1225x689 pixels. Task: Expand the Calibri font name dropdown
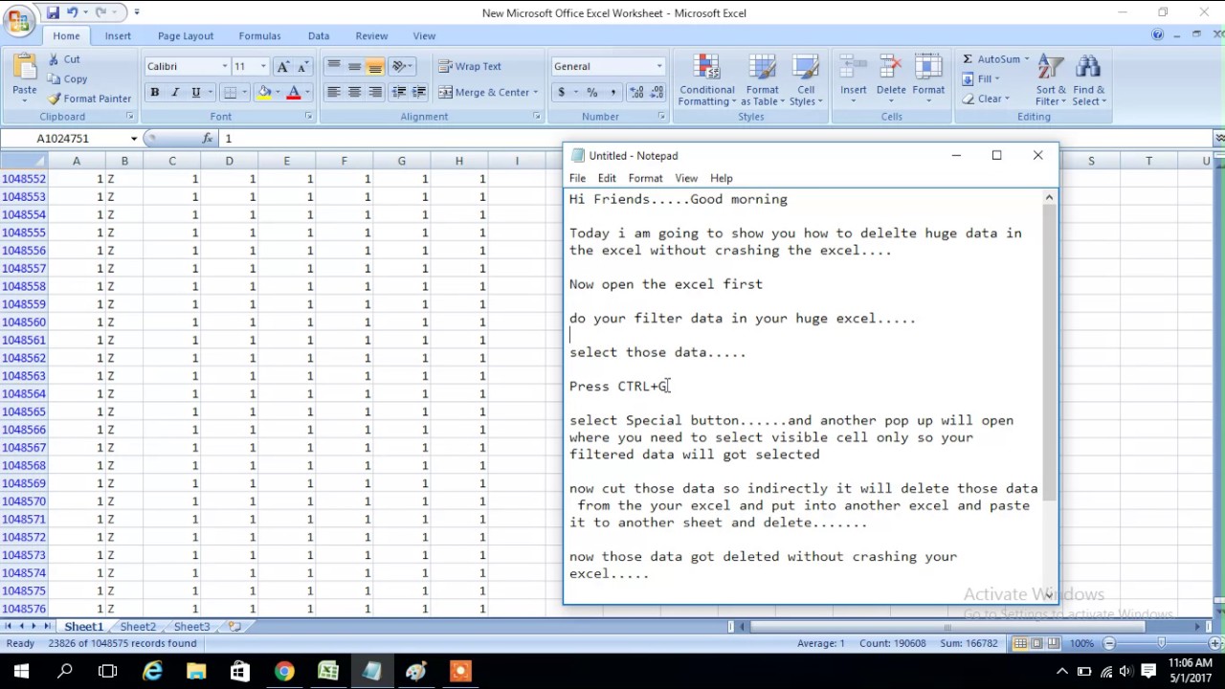(x=225, y=66)
